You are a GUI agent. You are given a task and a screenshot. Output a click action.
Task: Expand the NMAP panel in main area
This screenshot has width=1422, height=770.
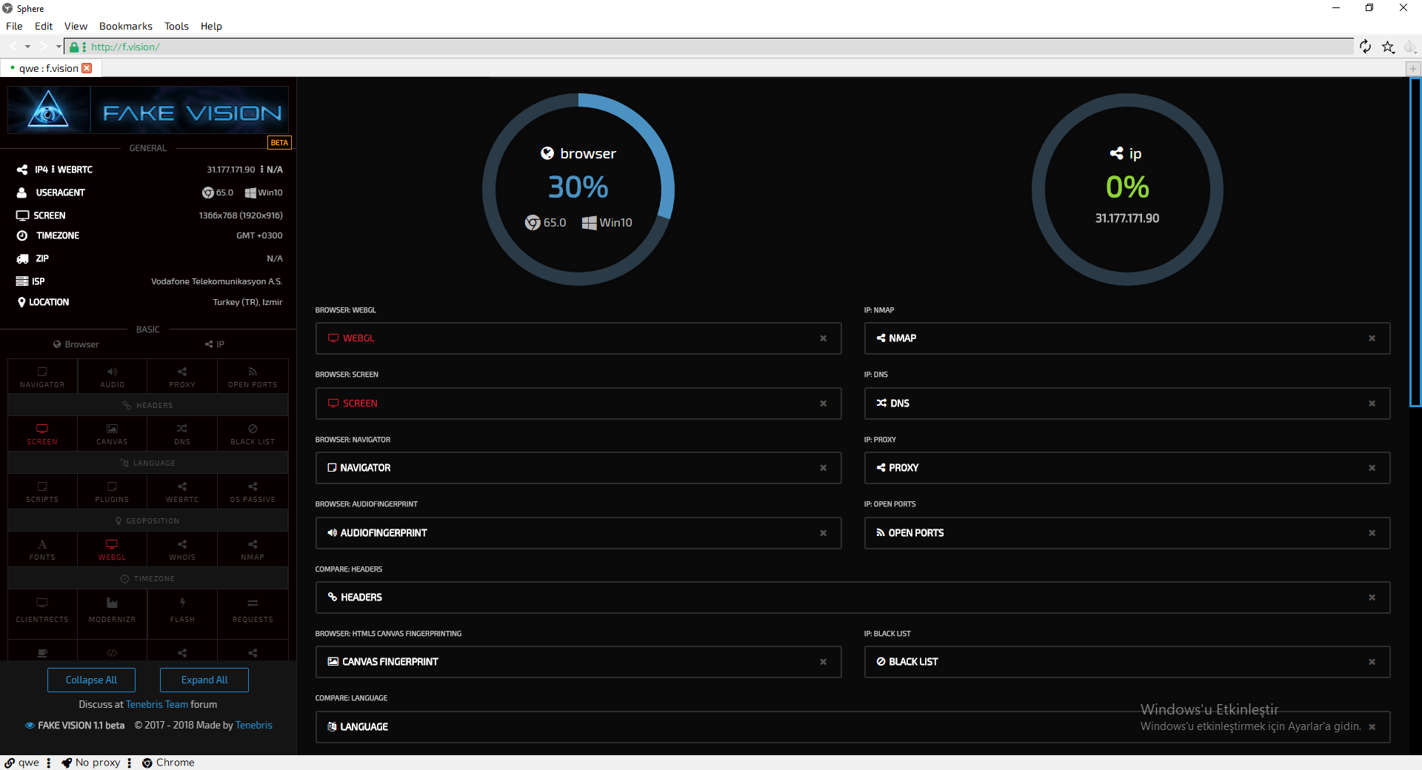[1127, 338]
